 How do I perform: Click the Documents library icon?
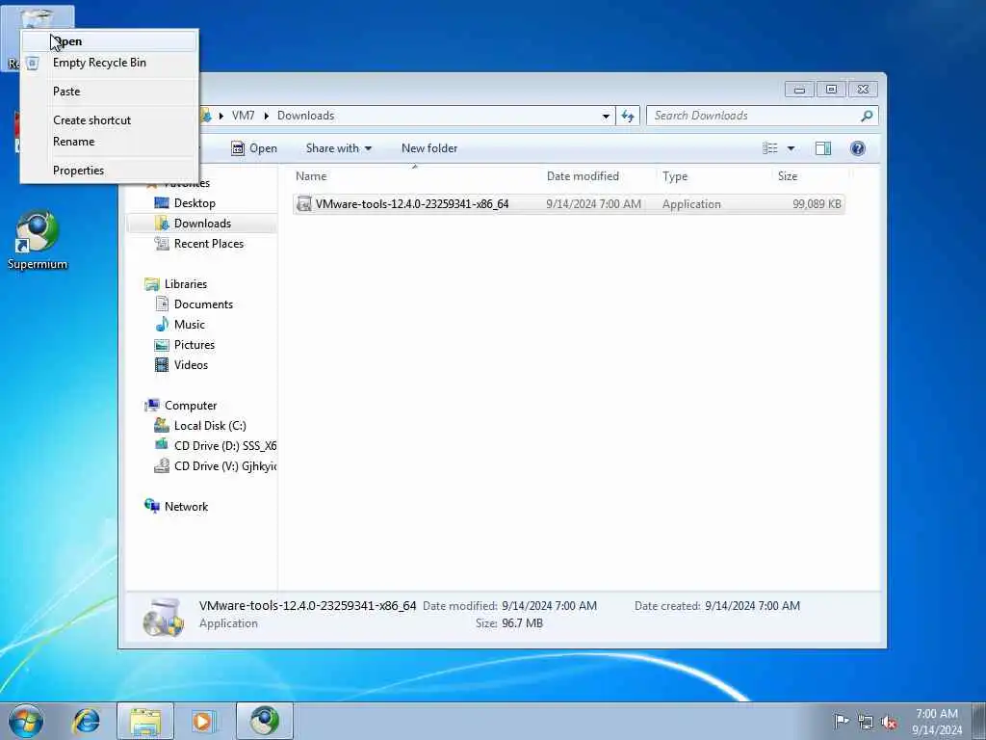coord(162,304)
